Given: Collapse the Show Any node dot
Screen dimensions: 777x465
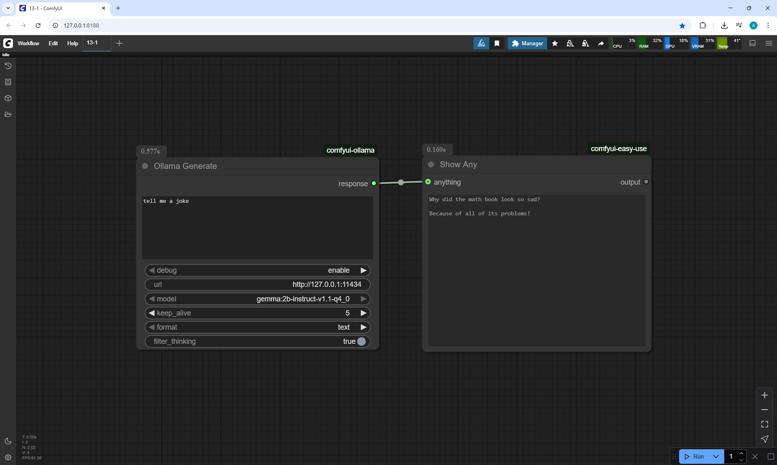Looking at the screenshot, I should [431, 164].
